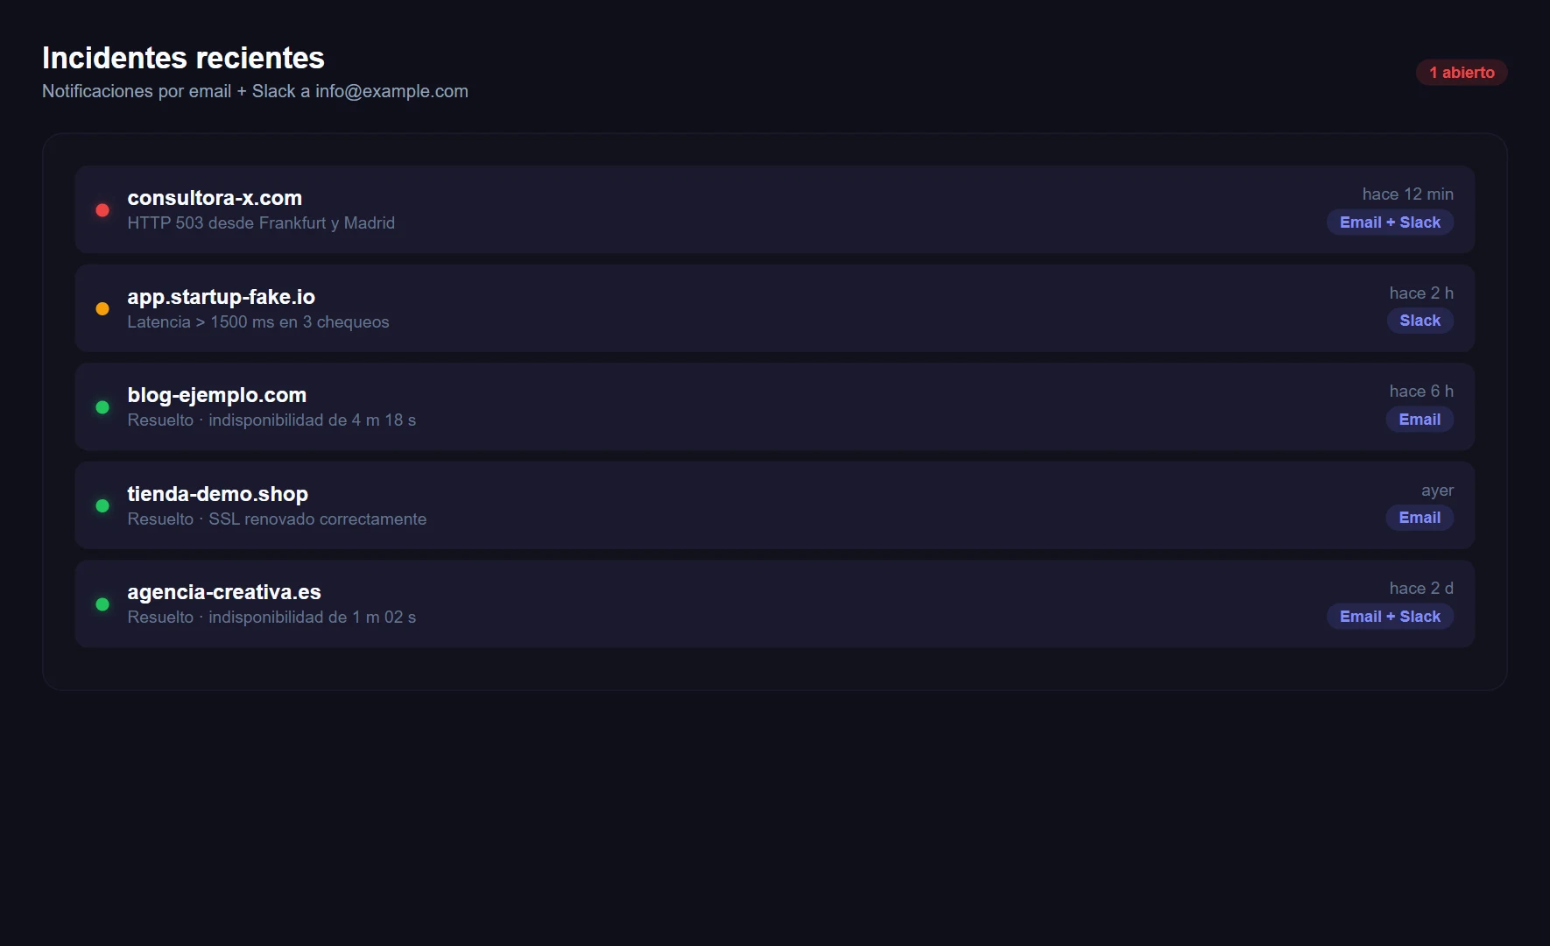Click the Email badge on blog-ejemplo.com
This screenshot has width=1550, height=946.
(x=1420, y=420)
